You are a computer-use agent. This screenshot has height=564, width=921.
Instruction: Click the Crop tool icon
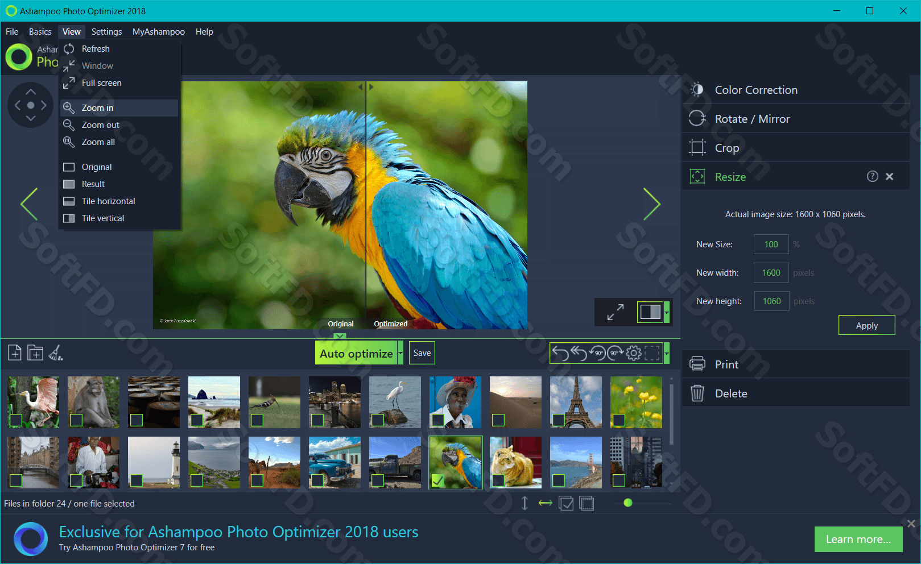[x=697, y=147]
